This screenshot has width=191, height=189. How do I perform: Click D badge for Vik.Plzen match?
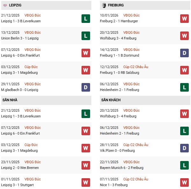184,148
